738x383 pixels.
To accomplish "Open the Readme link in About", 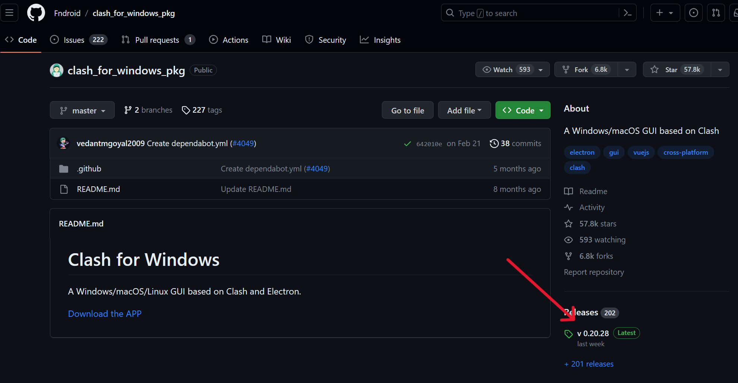I will coord(586,191).
